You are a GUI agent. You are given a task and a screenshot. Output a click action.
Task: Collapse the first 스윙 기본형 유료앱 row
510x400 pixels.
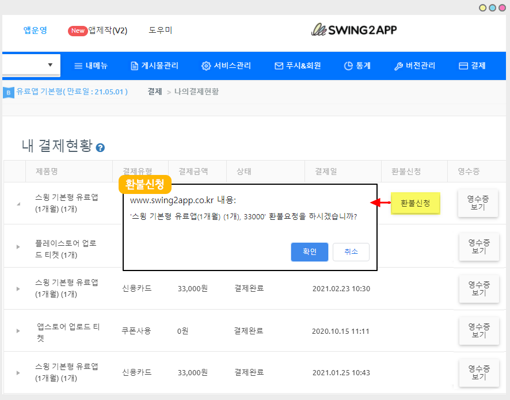click(18, 204)
